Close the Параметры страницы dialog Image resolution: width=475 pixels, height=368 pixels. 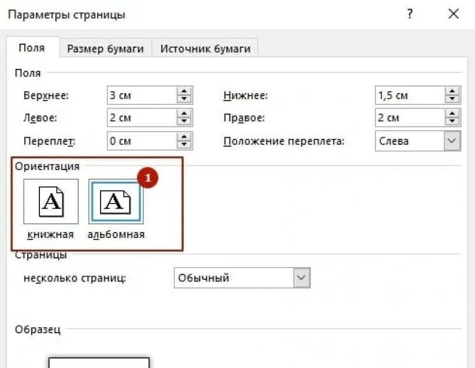pos(453,14)
